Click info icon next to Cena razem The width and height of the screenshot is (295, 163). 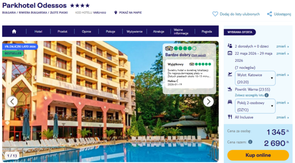pyautogui.click(x=250, y=142)
